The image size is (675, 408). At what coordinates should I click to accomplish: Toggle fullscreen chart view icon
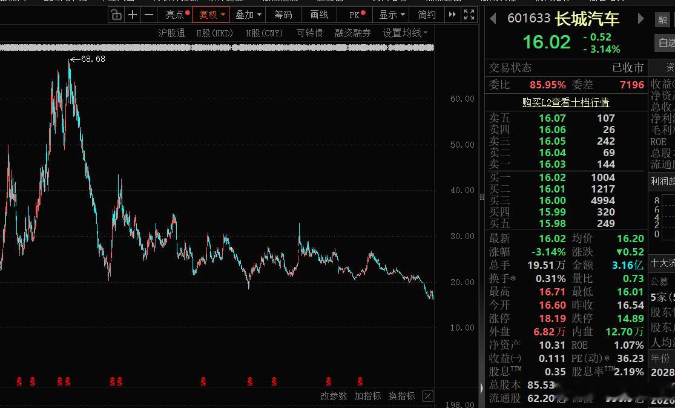click(469, 15)
